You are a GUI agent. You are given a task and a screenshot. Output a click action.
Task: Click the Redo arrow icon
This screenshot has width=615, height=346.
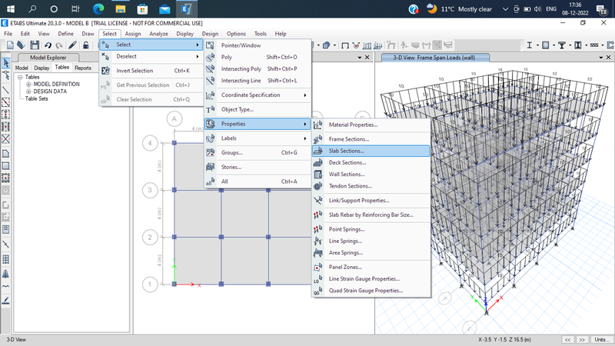(x=59, y=45)
